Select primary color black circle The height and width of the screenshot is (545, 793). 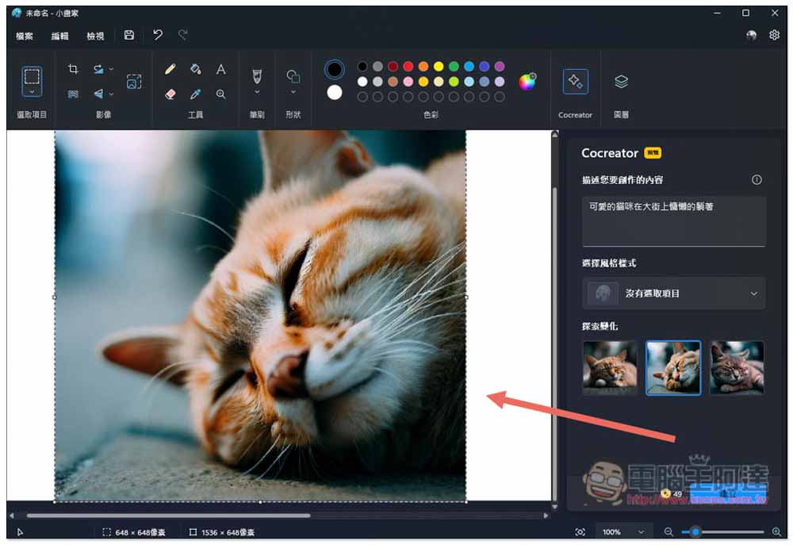click(x=335, y=69)
